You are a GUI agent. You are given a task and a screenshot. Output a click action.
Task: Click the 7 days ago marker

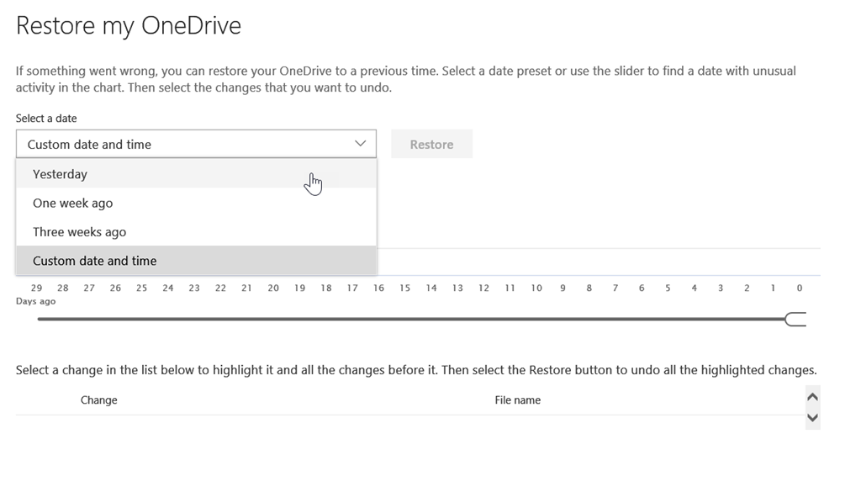[x=615, y=288]
